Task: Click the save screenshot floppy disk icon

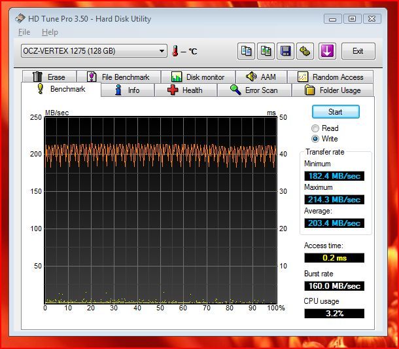Action: 285,51
